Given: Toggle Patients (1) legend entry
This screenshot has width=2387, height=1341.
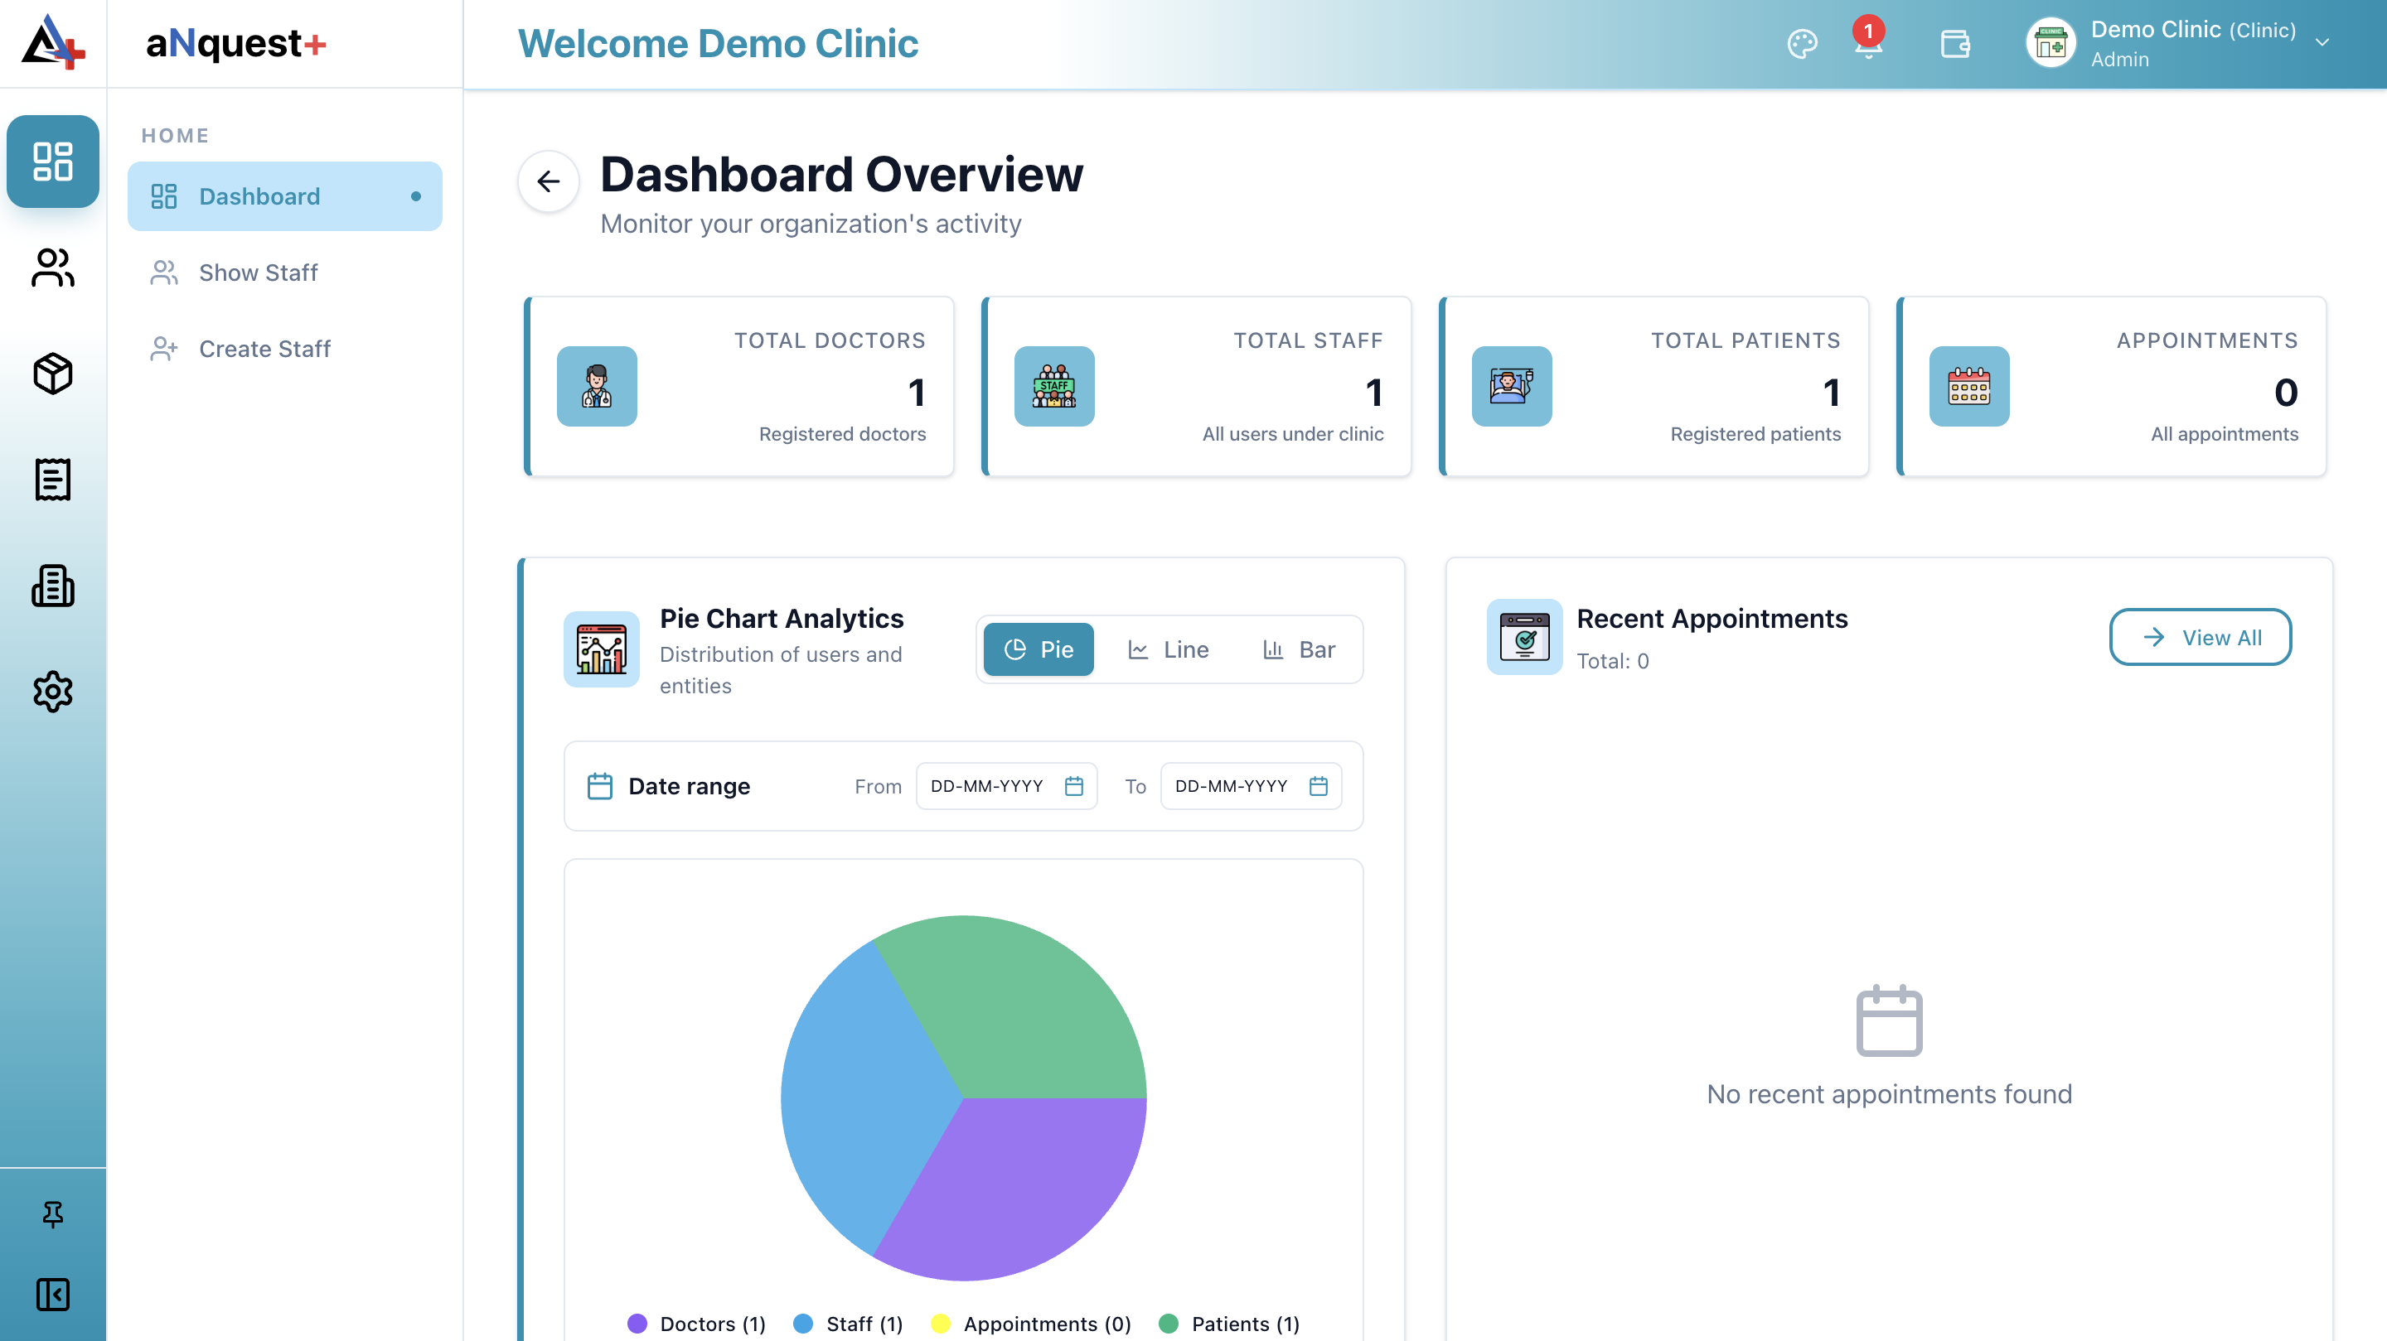Looking at the screenshot, I should tap(1228, 1324).
